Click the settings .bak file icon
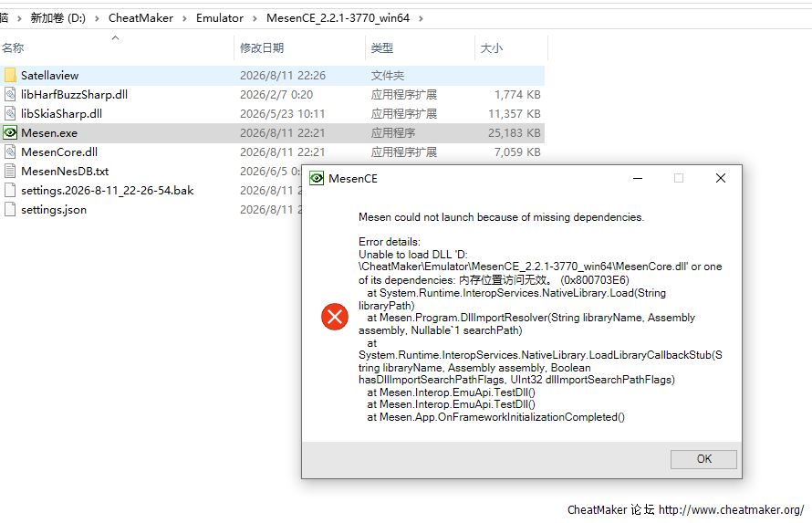Viewport: 812px width, 523px height. coord(10,190)
